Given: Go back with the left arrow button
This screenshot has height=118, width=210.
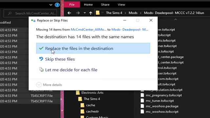Looking at the screenshot, I should coord(69,13).
